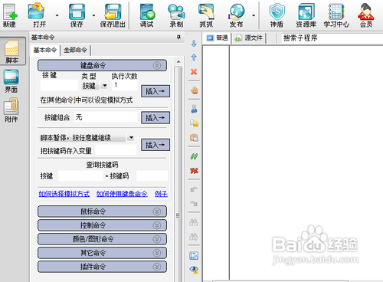Redo with curved forward arrow icon
The height and width of the screenshot is (282, 383).
point(194,204)
